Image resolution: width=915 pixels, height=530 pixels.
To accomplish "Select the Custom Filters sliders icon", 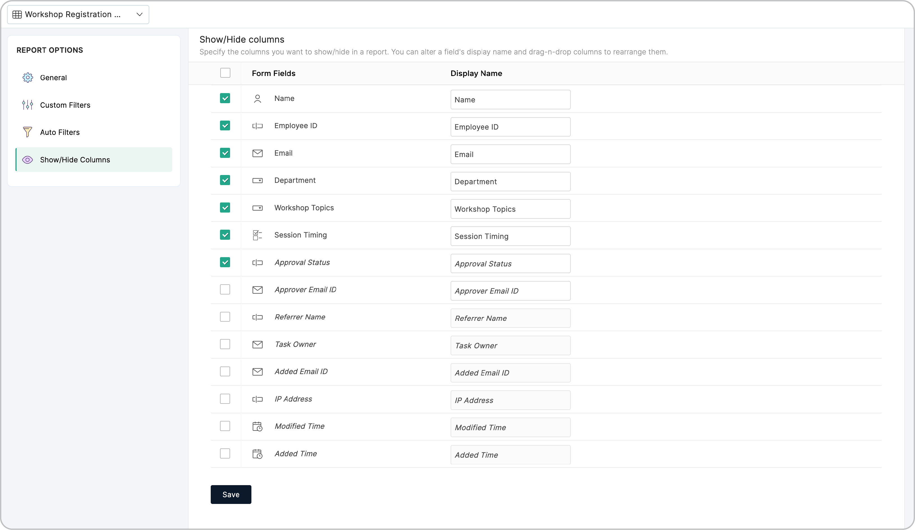I will tap(27, 105).
